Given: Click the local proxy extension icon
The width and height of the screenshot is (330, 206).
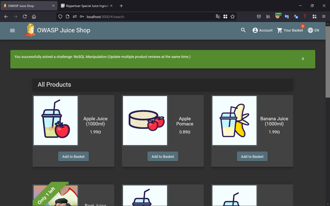Looking at the screenshot, I should coord(278,16).
